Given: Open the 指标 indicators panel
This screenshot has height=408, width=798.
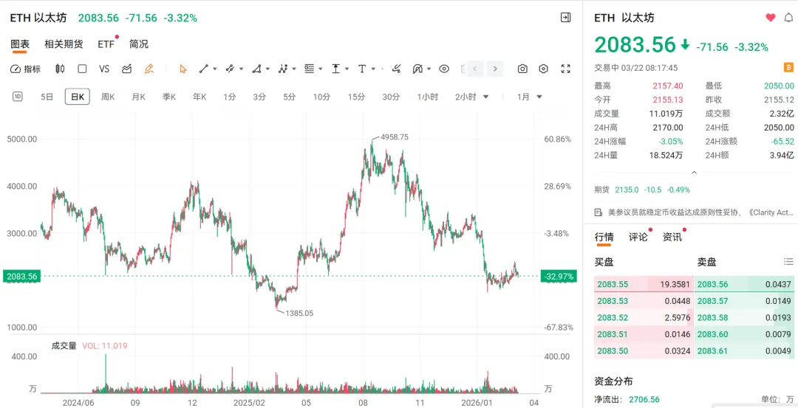Looking at the screenshot, I should (x=25, y=69).
